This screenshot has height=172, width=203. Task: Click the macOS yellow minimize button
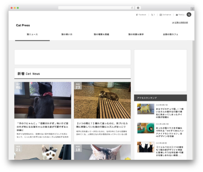point(15,8)
